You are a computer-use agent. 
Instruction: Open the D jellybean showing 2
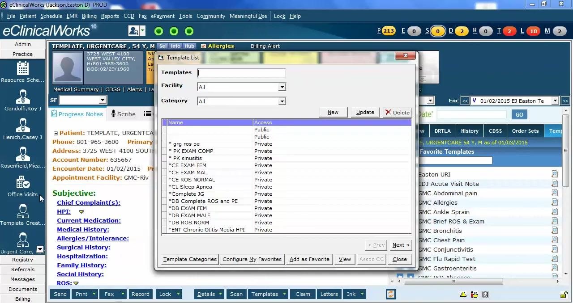(x=462, y=31)
